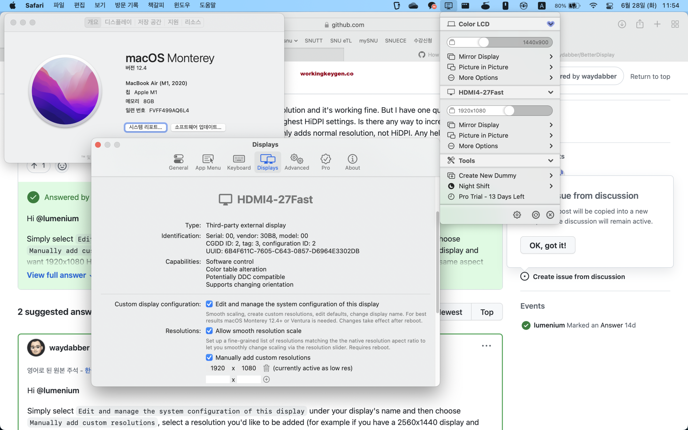Viewport: 688px width, 430px height.
Task: Open the BetterDisplay icon in the menu bar
Action: click(x=448, y=5)
